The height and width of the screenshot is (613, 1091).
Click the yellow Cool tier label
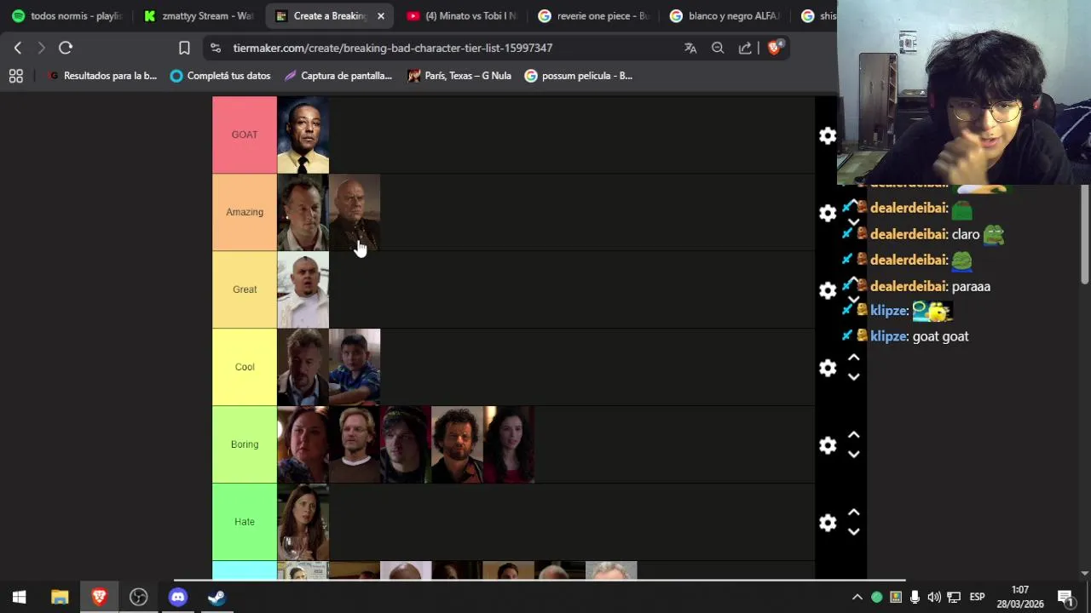point(245,367)
